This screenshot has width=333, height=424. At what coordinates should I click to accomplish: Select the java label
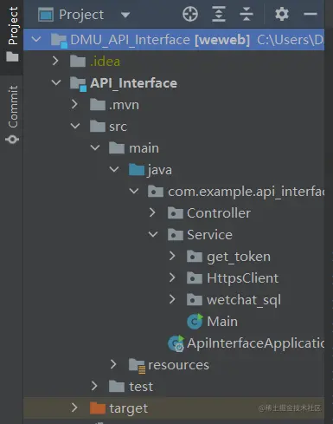tap(160, 170)
